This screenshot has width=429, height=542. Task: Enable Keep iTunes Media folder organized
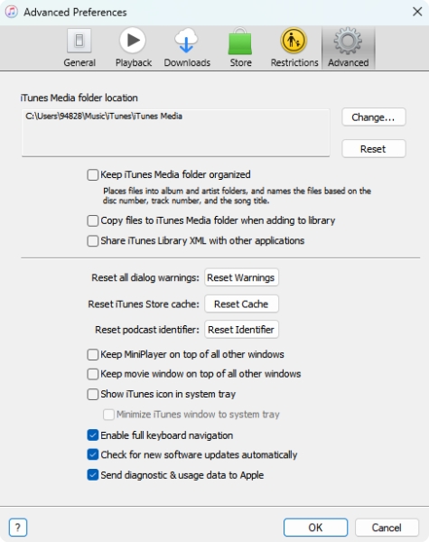coord(93,174)
